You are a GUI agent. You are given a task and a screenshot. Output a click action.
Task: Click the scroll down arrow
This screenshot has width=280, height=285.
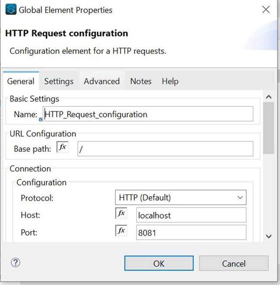tap(269, 236)
